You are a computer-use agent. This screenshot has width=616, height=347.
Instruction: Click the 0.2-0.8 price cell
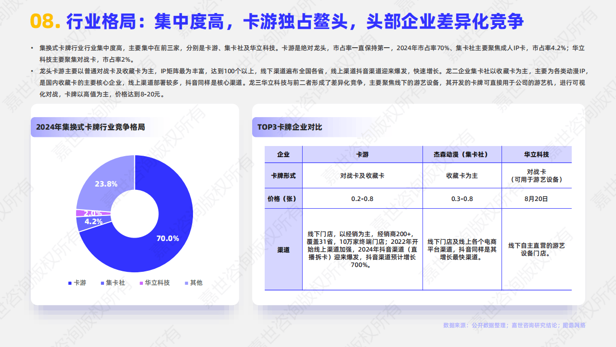point(362,198)
